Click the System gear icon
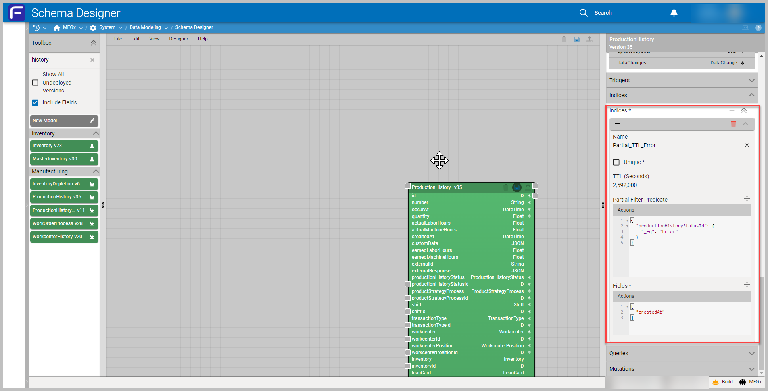 click(x=93, y=27)
